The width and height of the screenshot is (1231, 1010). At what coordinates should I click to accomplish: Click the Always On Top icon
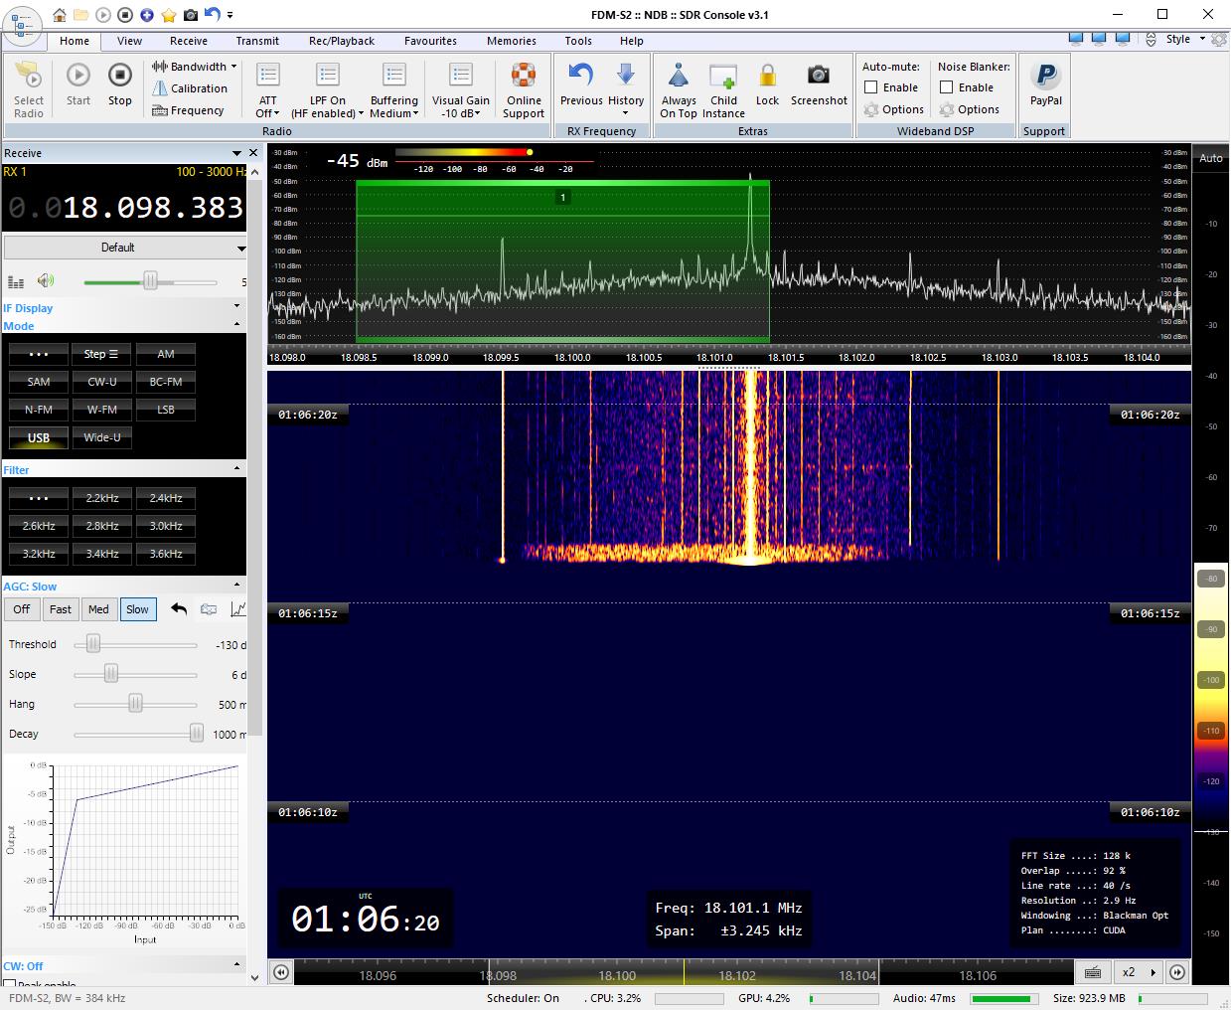[679, 77]
